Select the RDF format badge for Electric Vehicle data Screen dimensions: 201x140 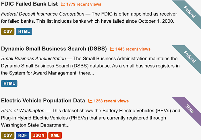(23, 135)
